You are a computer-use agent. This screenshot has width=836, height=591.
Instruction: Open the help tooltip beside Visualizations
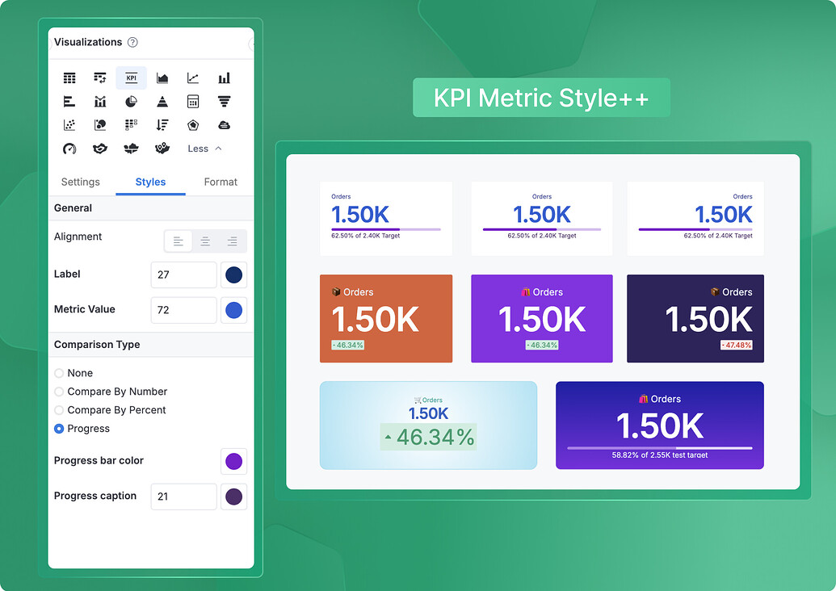tap(132, 42)
